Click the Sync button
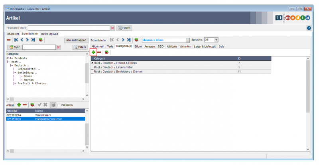The width and height of the screenshot is (319, 165). point(14,47)
